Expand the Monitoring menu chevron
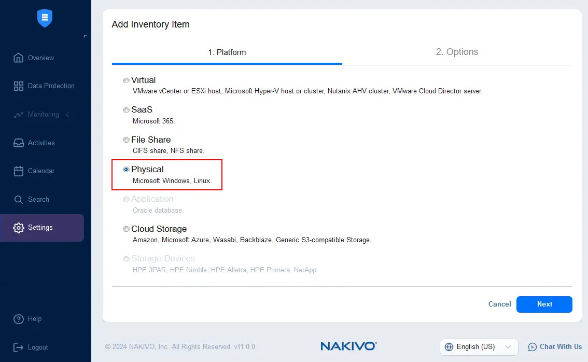588x362 pixels. tap(67, 115)
